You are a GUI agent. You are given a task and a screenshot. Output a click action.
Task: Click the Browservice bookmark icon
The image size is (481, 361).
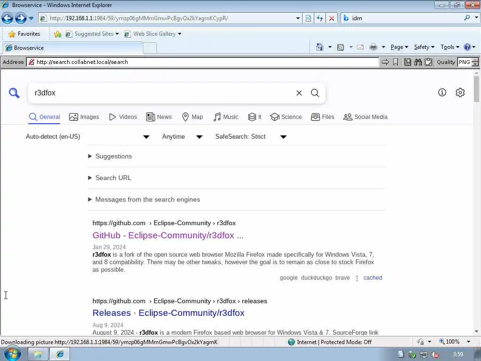(x=396, y=62)
